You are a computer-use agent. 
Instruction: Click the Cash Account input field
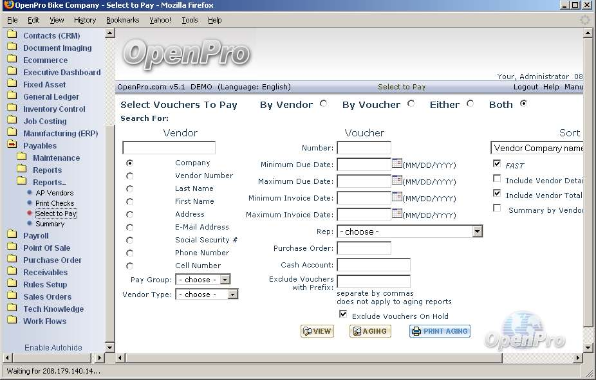point(374,265)
